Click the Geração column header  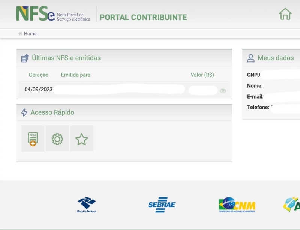(x=38, y=75)
